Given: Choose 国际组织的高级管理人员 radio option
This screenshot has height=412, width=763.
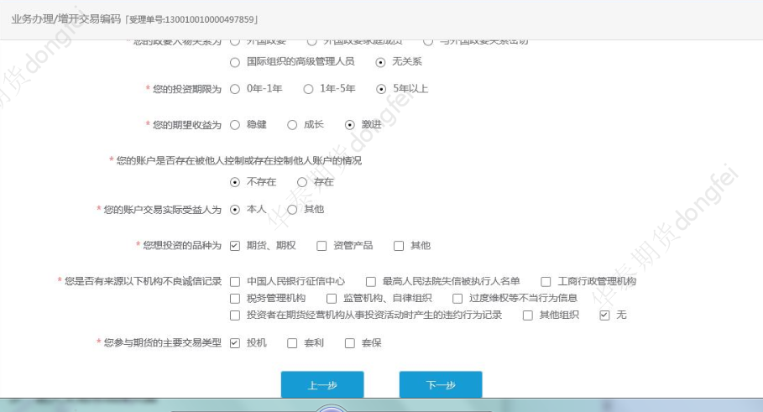Looking at the screenshot, I should [x=235, y=61].
